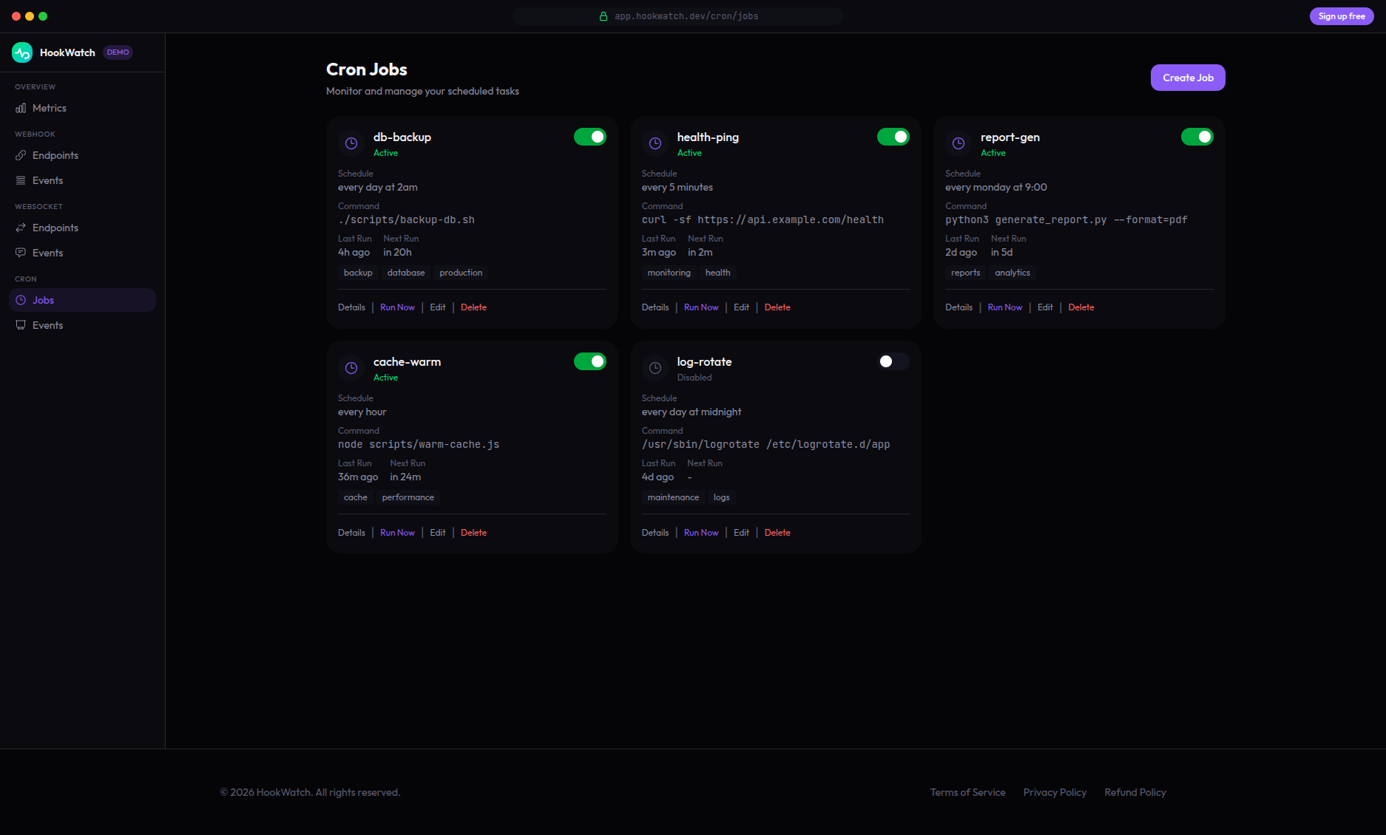Image resolution: width=1386 pixels, height=835 pixels.
Task: Enable the log-rotate job
Action: click(x=893, y=361)
